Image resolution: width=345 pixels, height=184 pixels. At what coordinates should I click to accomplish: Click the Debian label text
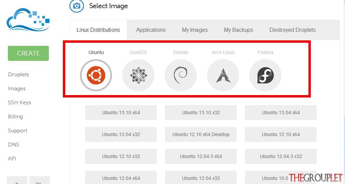coord(181,52)
